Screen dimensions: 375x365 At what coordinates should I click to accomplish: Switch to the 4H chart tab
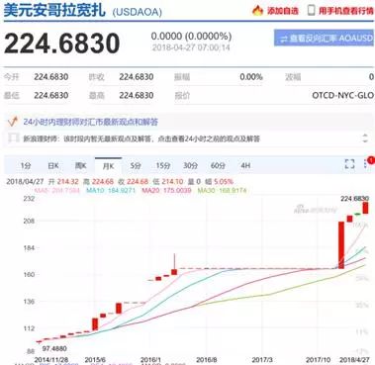point(245,165)
